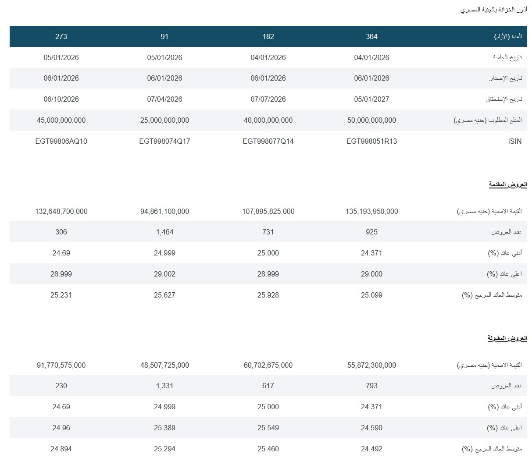Viewport: 532px width, 468px height.
Task: Select ISIN code EGT998051R13
Action: (x=371, y=141)
